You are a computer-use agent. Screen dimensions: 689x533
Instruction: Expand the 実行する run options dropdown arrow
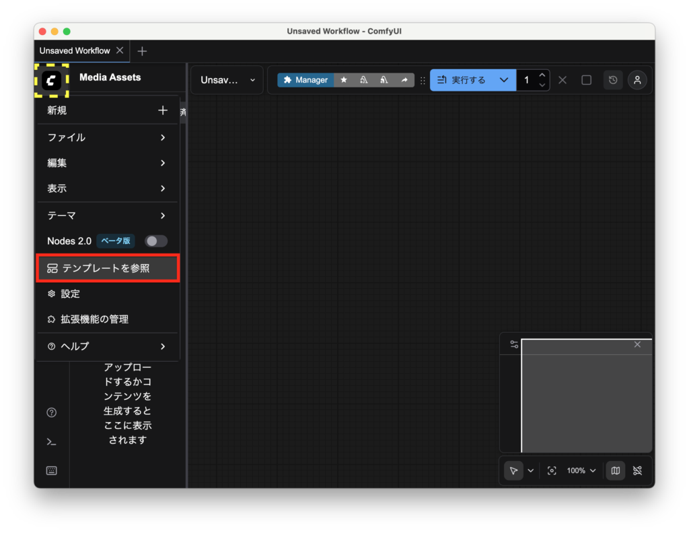click(503, 80)
